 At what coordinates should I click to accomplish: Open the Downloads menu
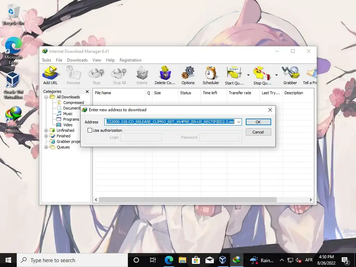click(x=77, y=60)
